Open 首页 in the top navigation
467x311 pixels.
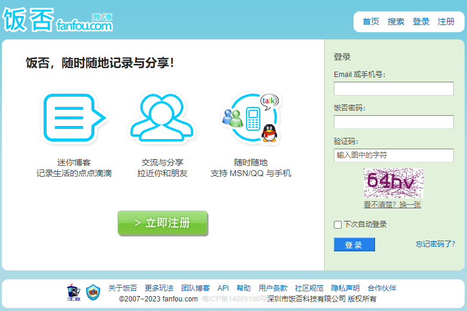(371, 21)
